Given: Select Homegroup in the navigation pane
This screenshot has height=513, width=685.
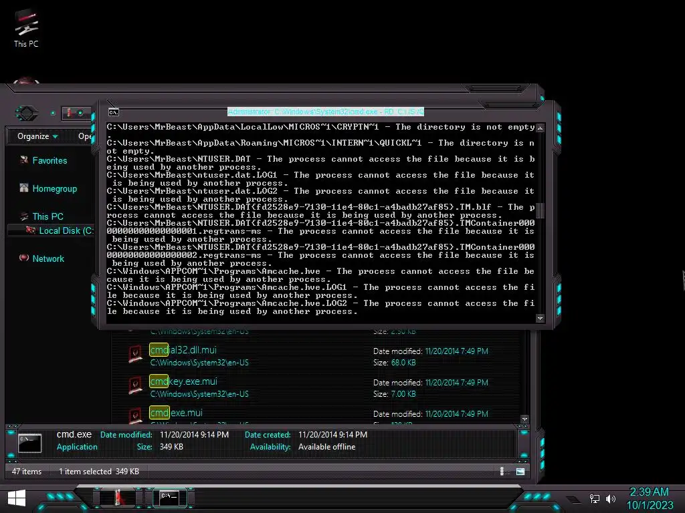Looking at the screenshot, I should [55, 188].
